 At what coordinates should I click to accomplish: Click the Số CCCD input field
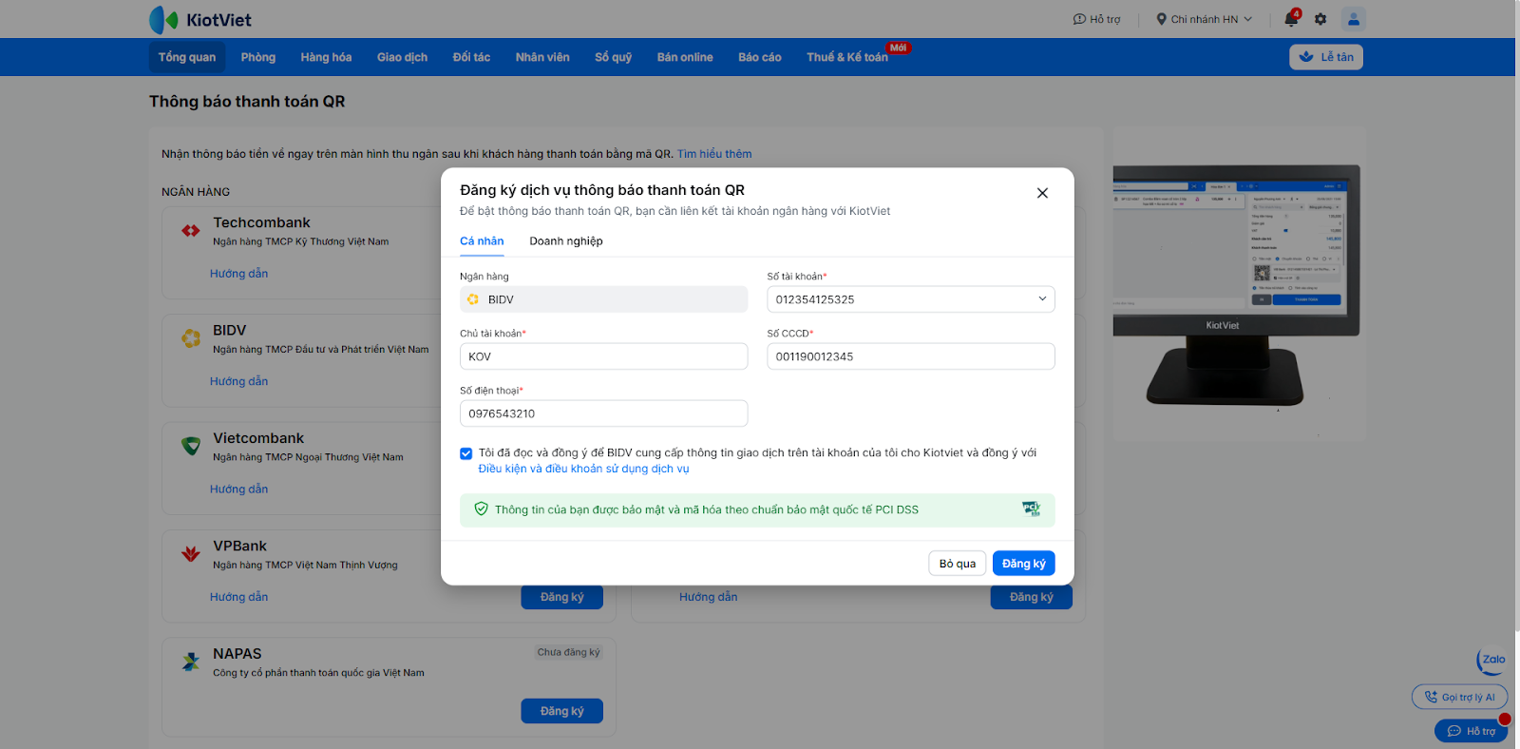[x=911, y=356]
